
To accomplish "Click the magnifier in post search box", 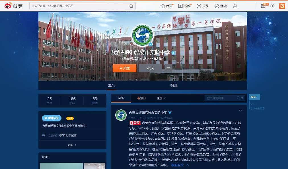I will pos(238,98).
